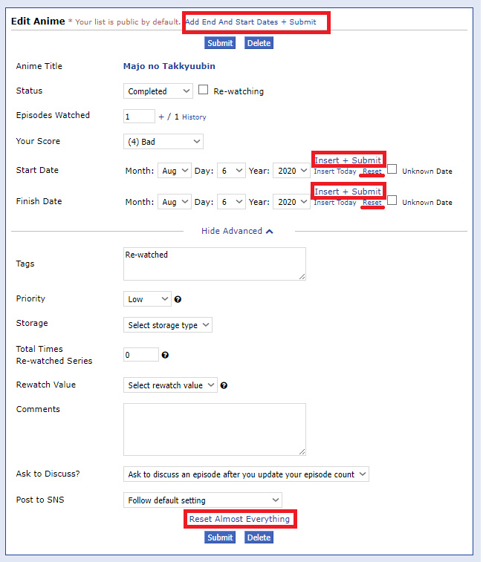The height and width of the screenshot is (562, 483).
Task: Click the plus sign to increment episodes
Action: point(161,117)
